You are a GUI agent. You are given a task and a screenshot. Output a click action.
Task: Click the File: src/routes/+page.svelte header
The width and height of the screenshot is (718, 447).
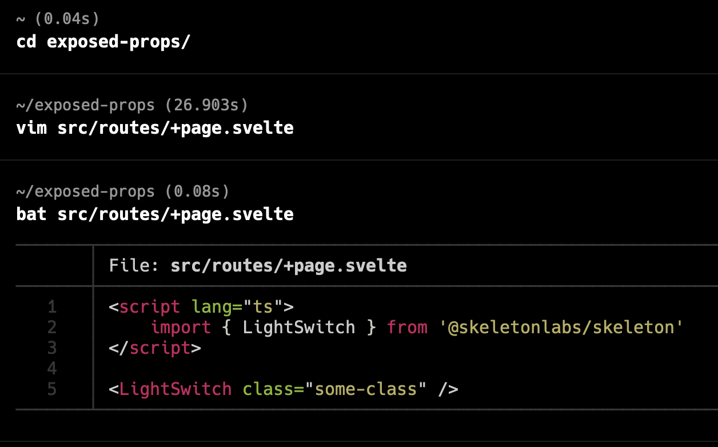pos(257,265)
